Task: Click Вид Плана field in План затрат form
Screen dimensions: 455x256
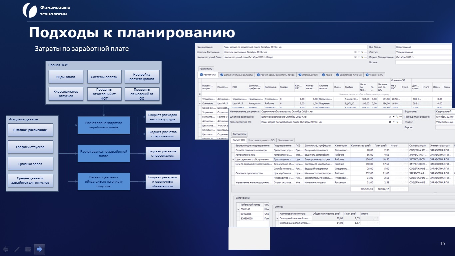Action: [424, 47]
